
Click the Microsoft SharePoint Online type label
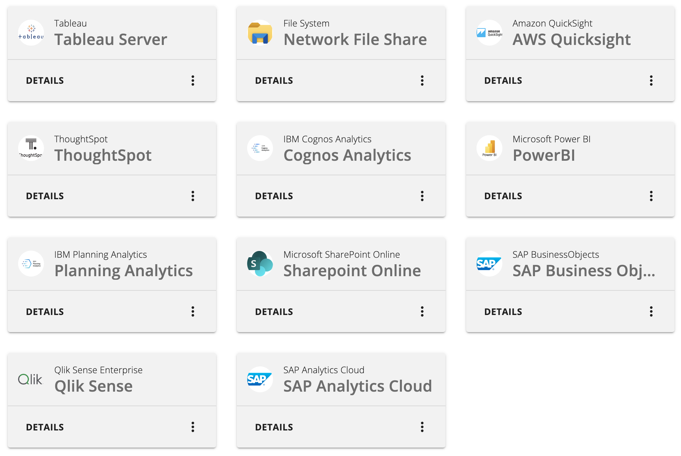(x=341, y=255)
